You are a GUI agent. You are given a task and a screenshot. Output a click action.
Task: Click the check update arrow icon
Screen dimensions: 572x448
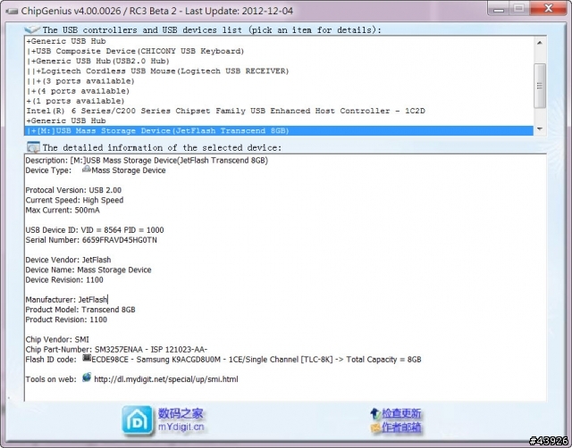375,413
